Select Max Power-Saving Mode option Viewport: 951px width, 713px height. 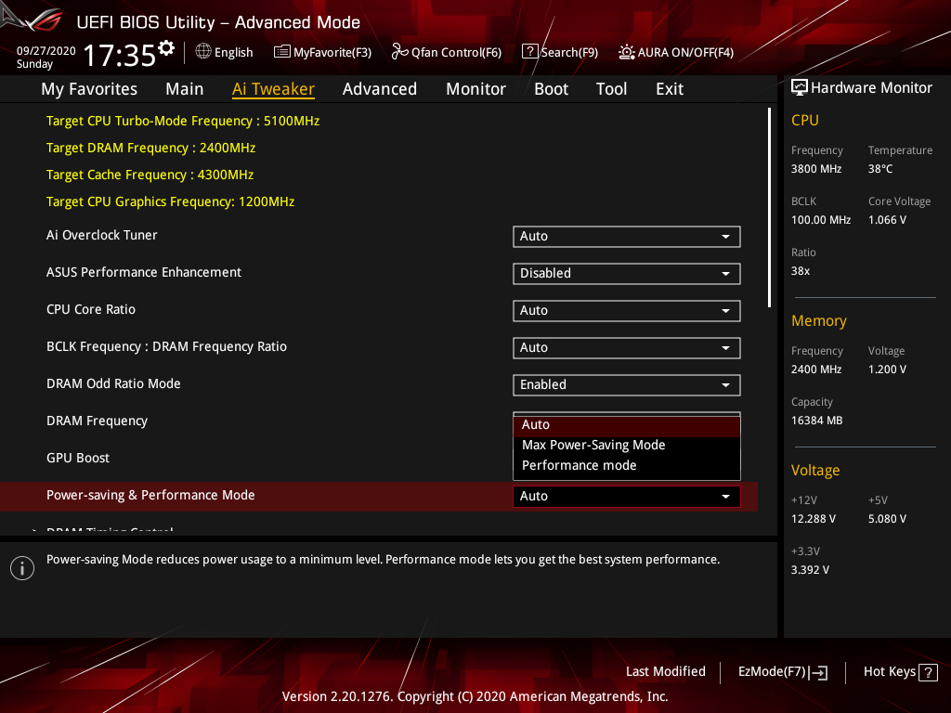[x=627, y=445]
